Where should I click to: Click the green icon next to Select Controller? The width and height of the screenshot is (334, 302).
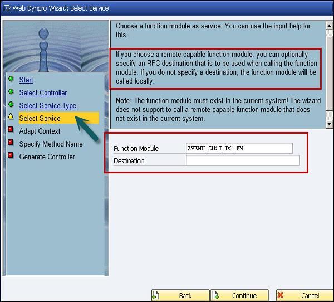click(11, 92)
